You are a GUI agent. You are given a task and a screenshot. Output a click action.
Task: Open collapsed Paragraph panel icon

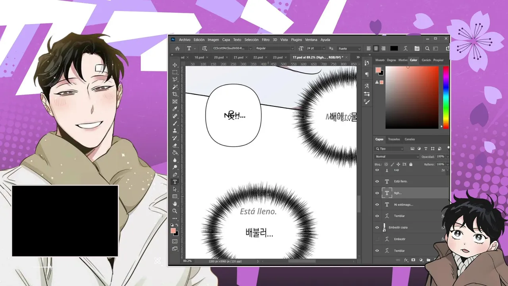point(367,74)
